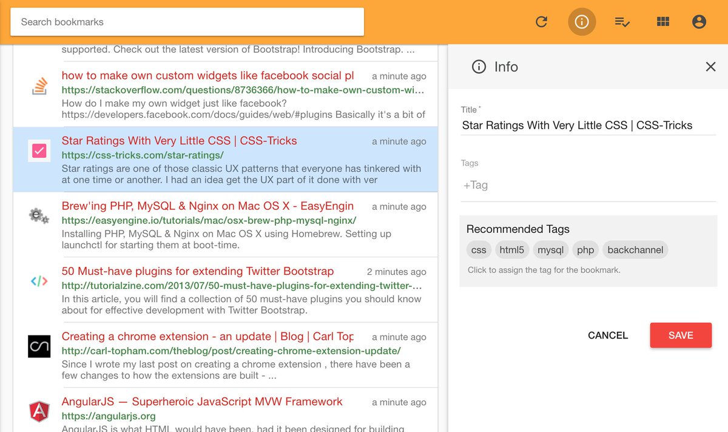This screenshot has width=728, height=432.
Task: Click 'Since I wrote my last post' description
Action: pos(236,370)
